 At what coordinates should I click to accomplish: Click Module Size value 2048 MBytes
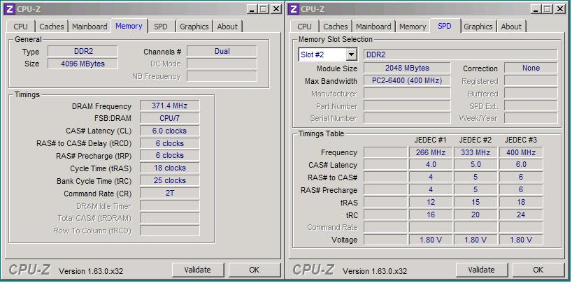[407, 68]
